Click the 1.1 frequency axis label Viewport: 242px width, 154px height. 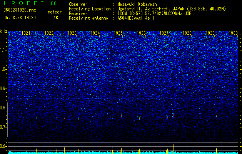[x=3, y=50]
